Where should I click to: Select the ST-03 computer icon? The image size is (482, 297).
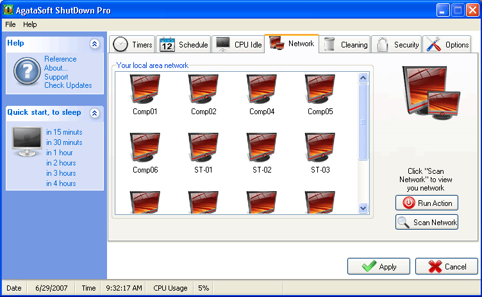[320, 148]
